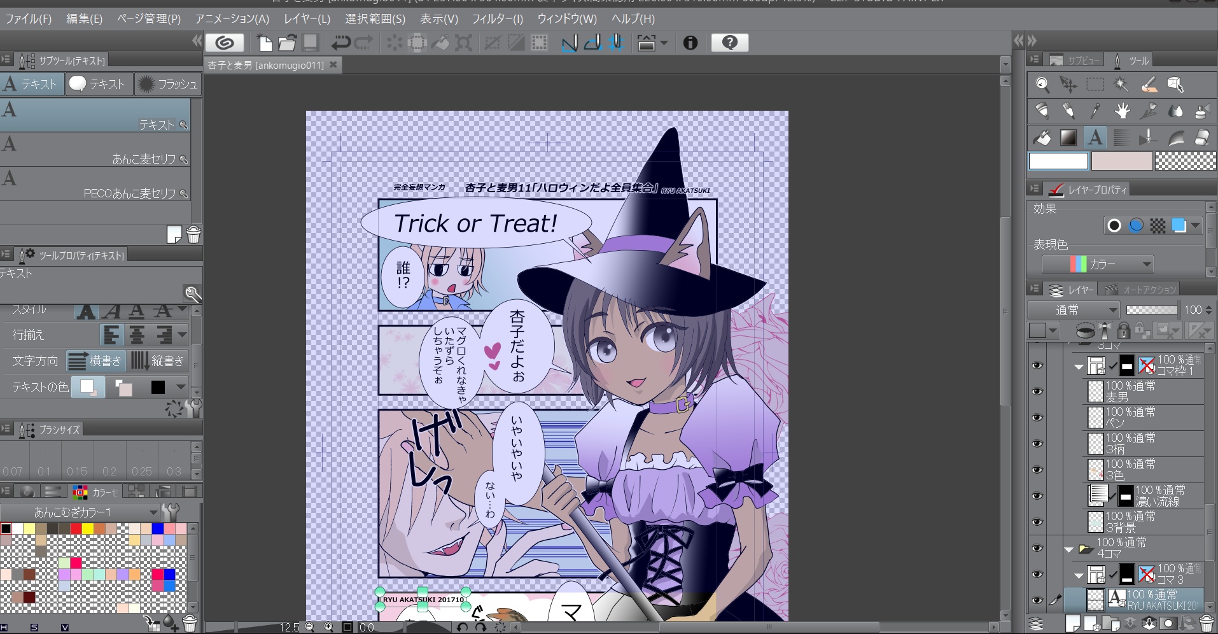Click the Undo arrow in command bar
The width and height of the screenshot is (1218, 634).
coord(341,43)
